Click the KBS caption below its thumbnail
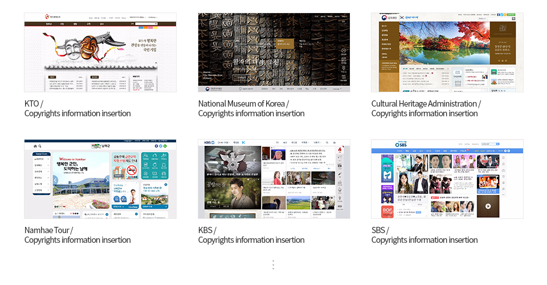 (207, 230)
